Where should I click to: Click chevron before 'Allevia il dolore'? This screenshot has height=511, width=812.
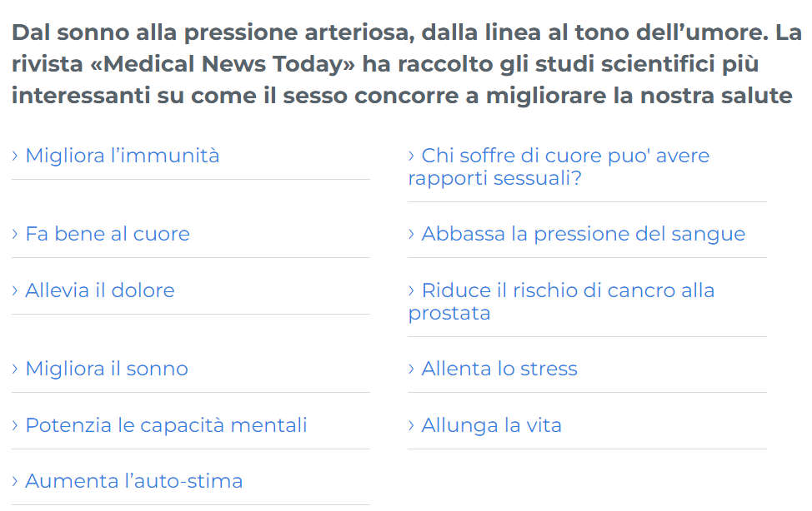pos(15,290)
